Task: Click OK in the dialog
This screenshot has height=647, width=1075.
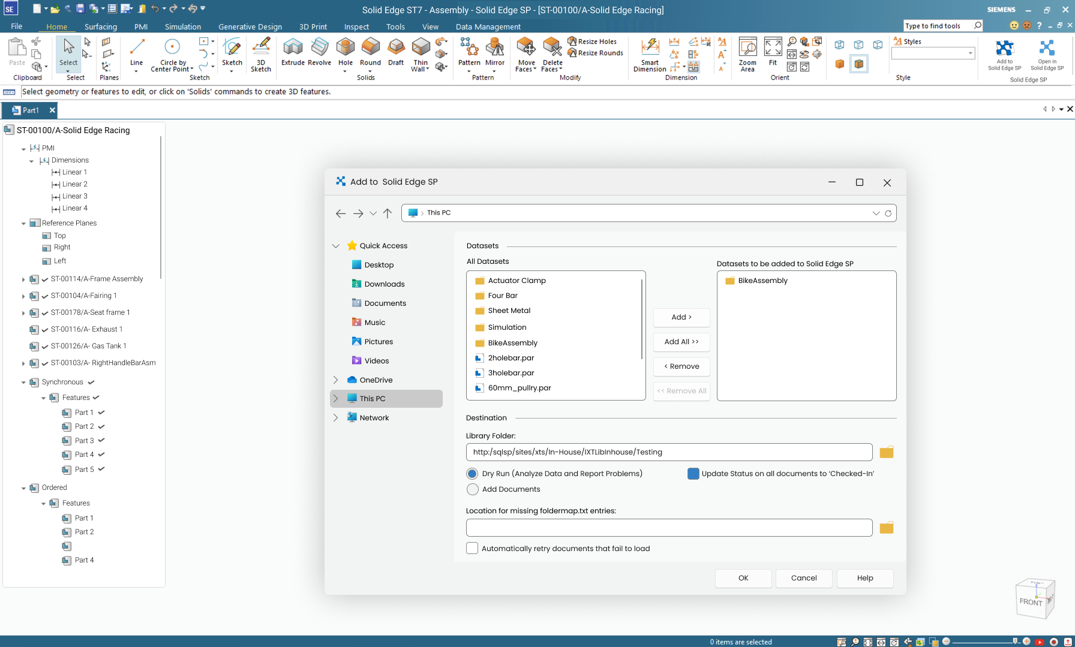Action: pos(743,578)
